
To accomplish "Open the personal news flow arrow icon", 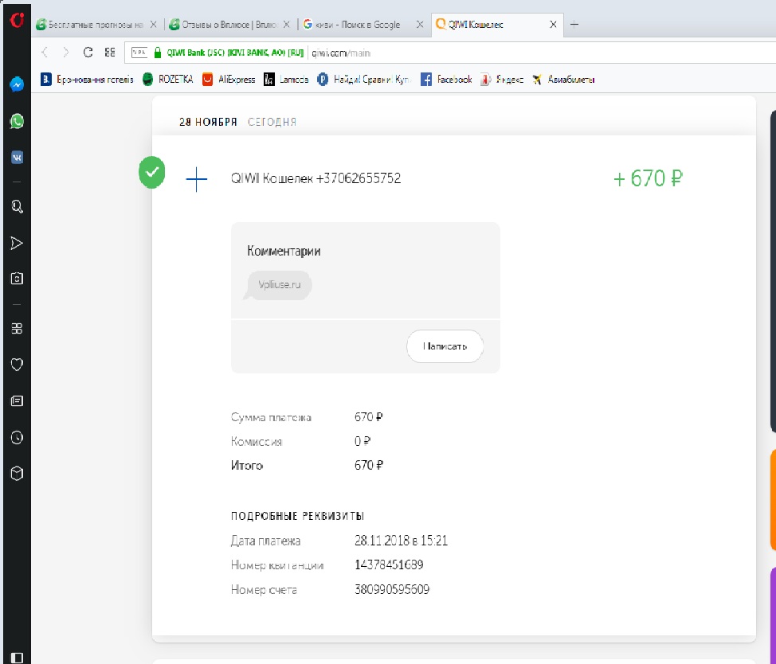I will 17,243.
